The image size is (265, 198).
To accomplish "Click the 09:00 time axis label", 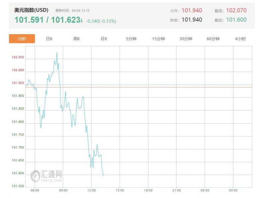I will pos(63,190).
